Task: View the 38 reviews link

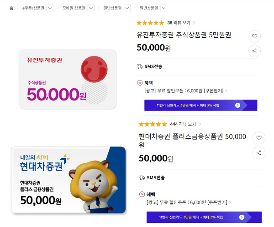Action: pos(181,22)
